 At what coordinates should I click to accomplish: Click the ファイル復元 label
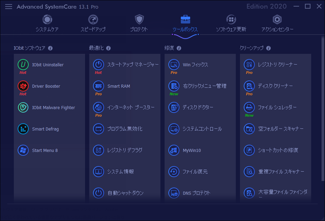point(195,172)
